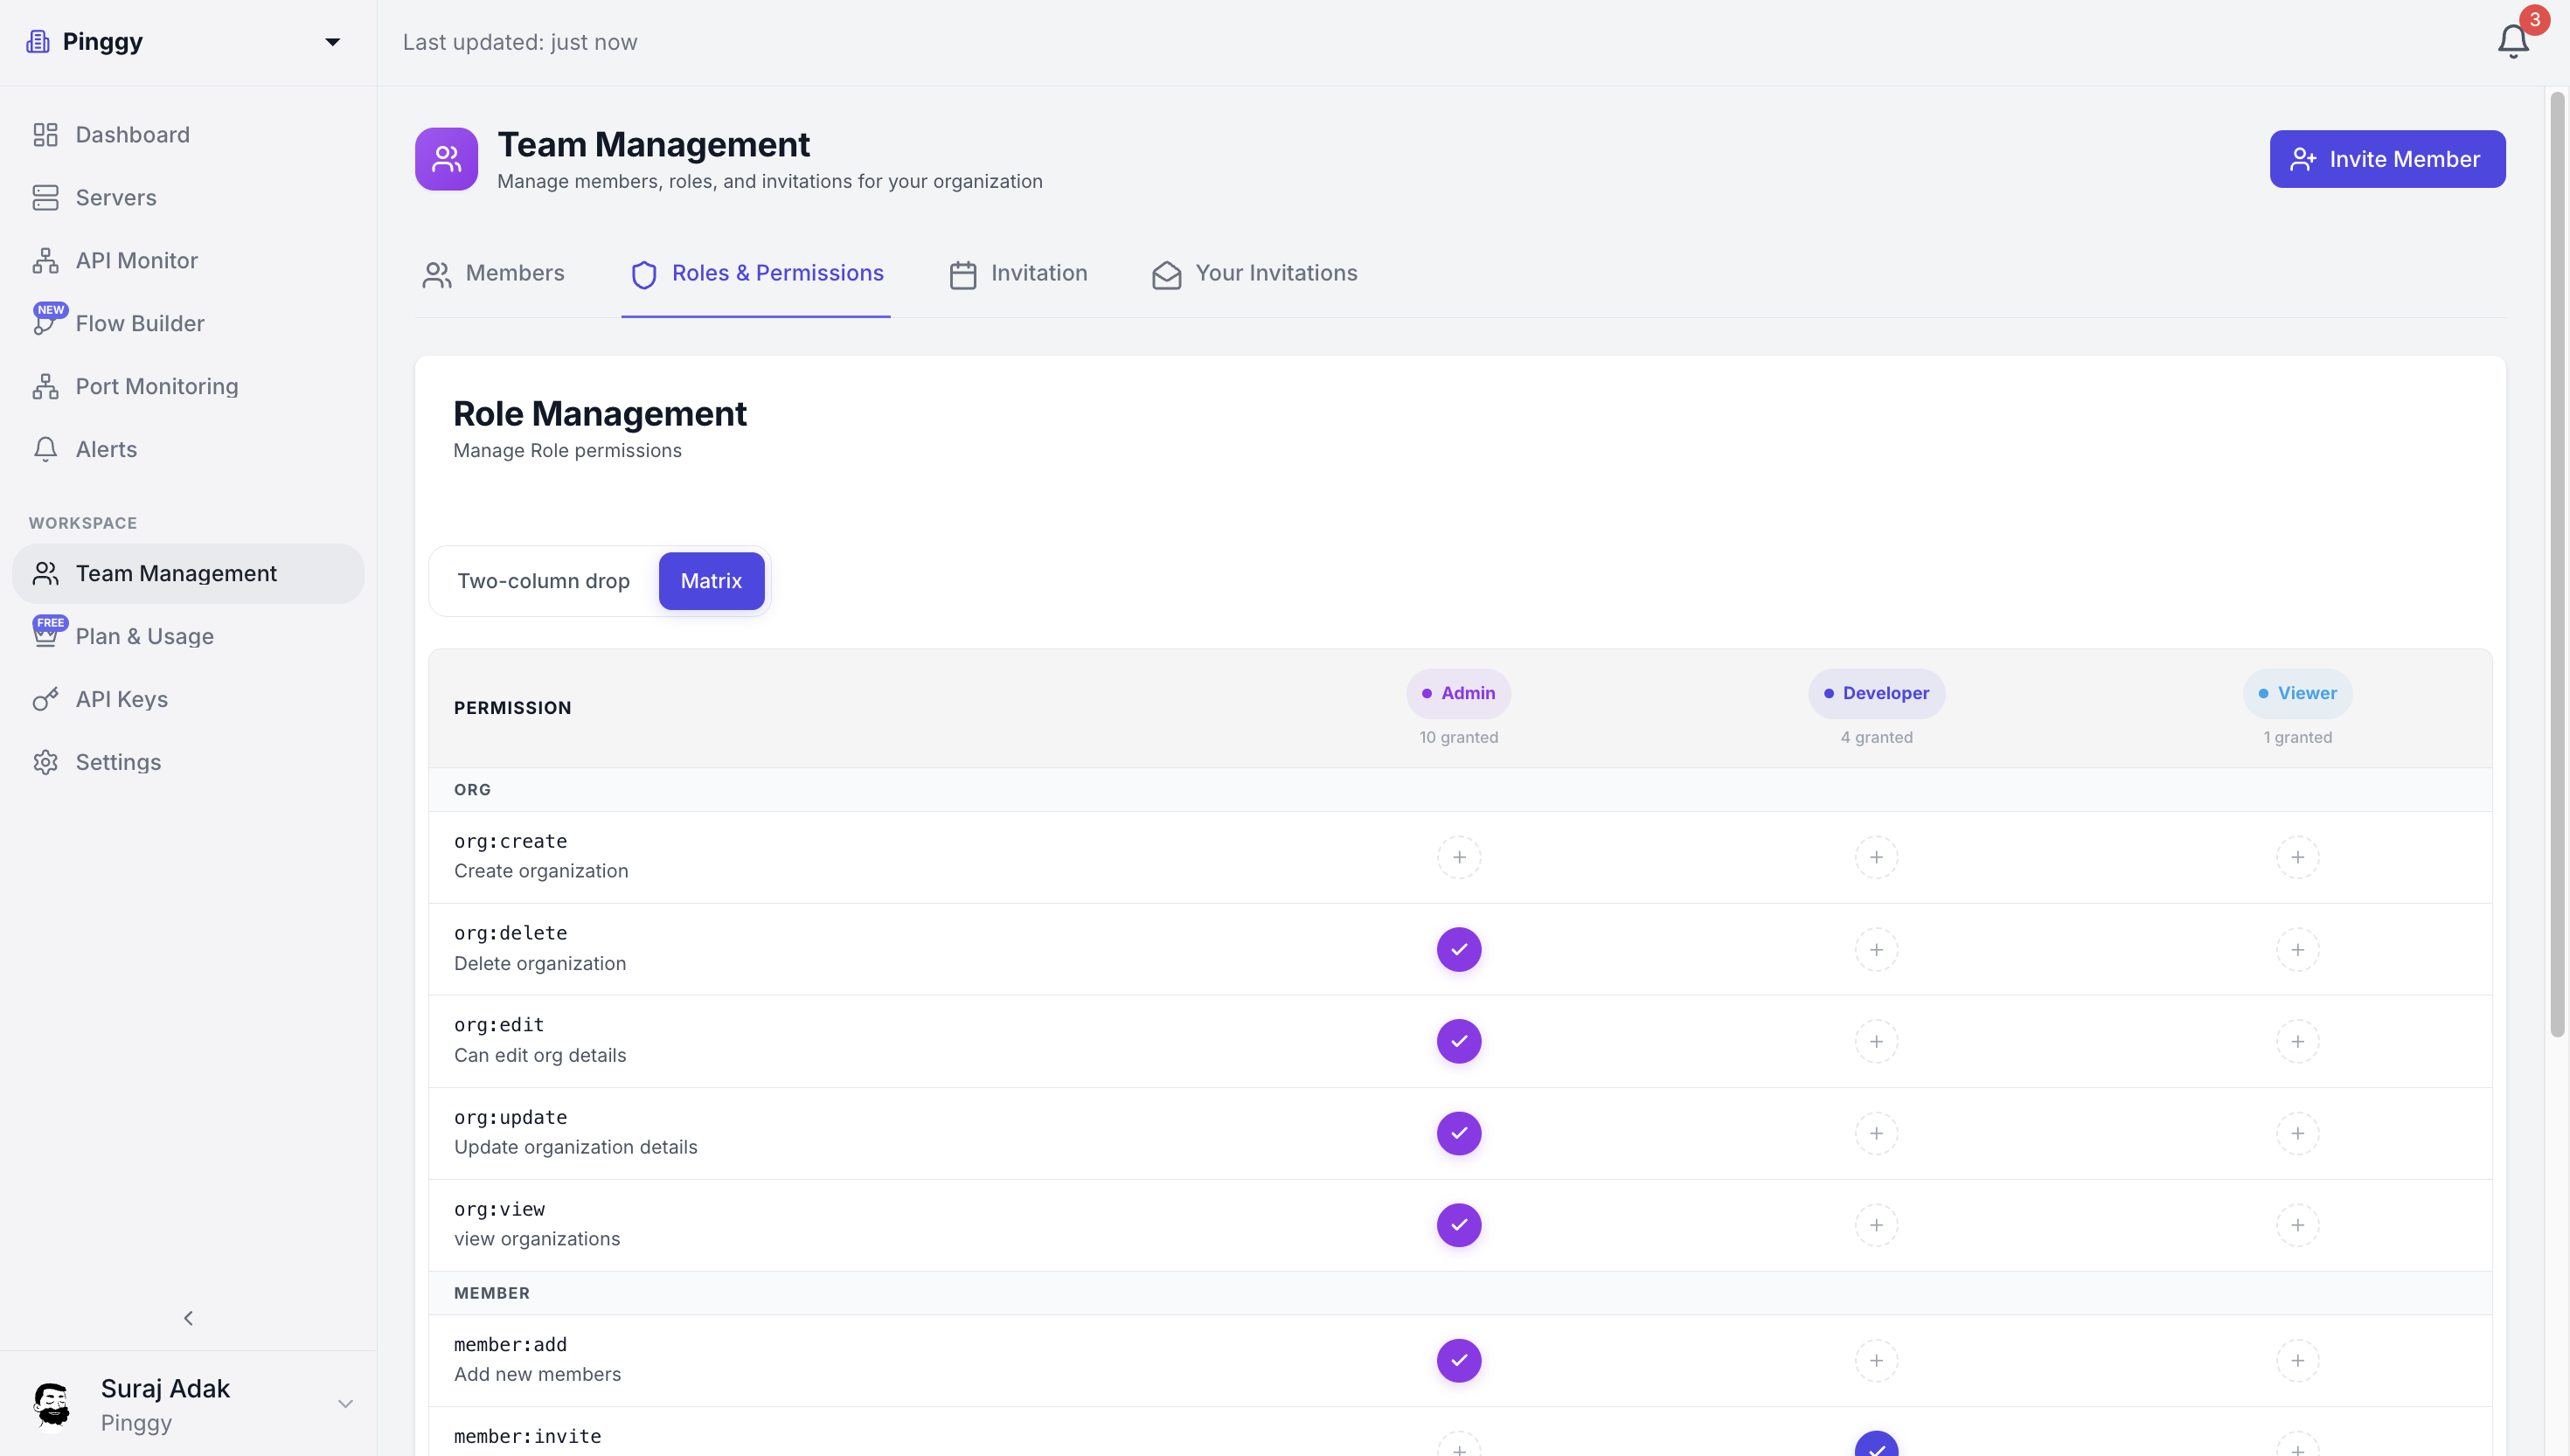Click the Servers icon in sidebar
The width and height of the screenshot is (2570, 1456).
pyautogui.click(x=45, y=198)
